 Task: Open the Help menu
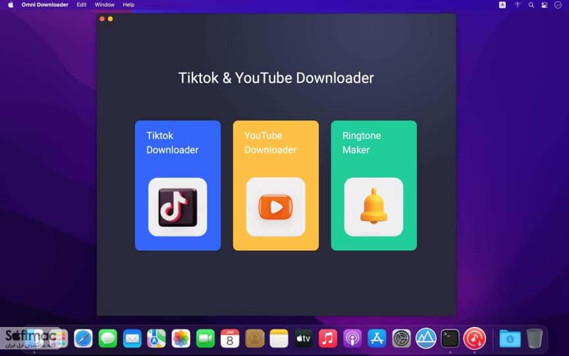click(128, 5)
